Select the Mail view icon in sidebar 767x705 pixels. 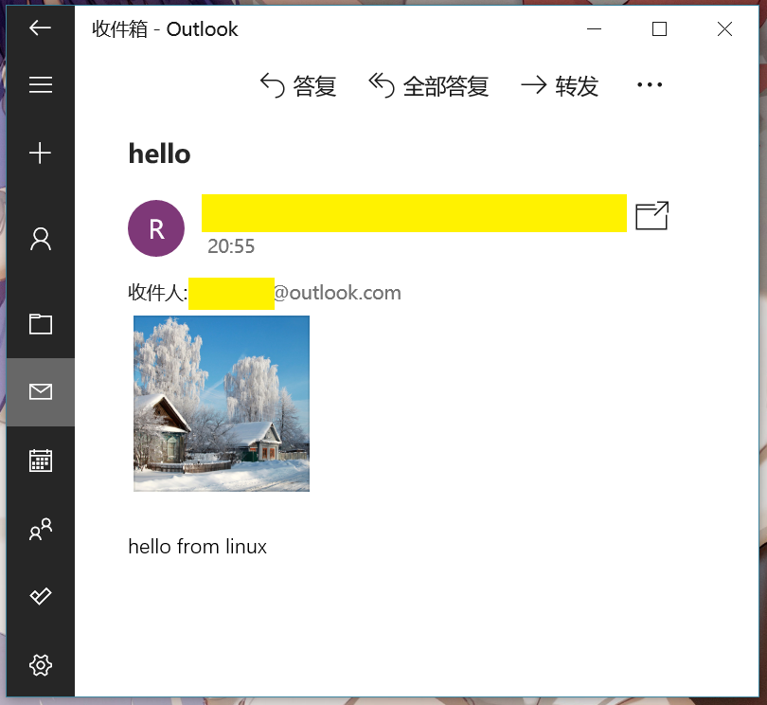(40, 390)
